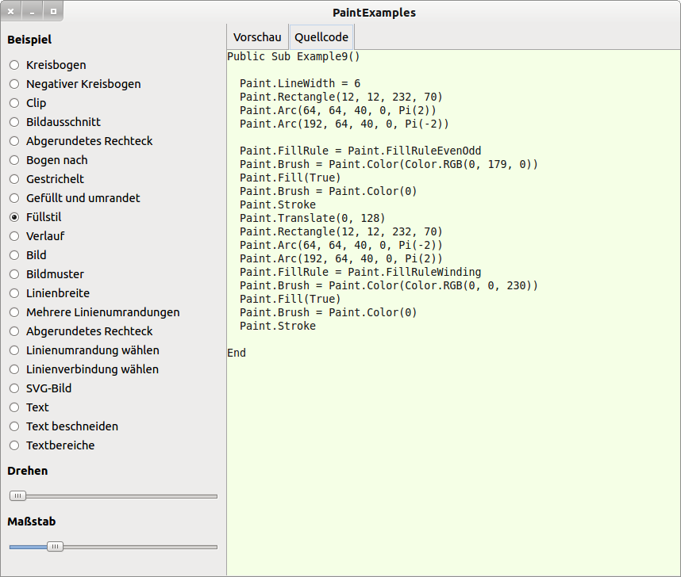Choose the Gestrichelt example

pos(13,179)
